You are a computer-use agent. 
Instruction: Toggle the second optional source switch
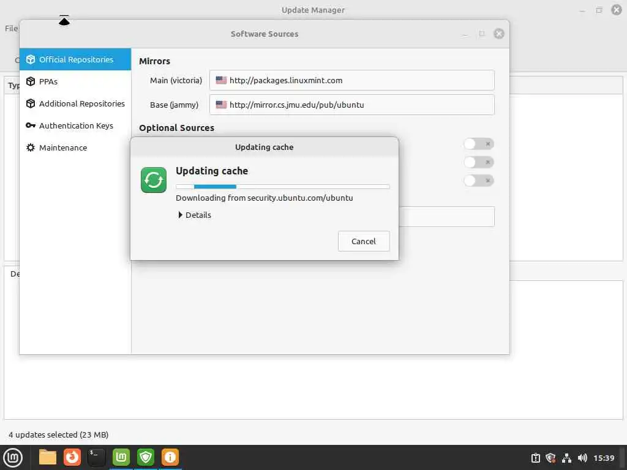479,162
